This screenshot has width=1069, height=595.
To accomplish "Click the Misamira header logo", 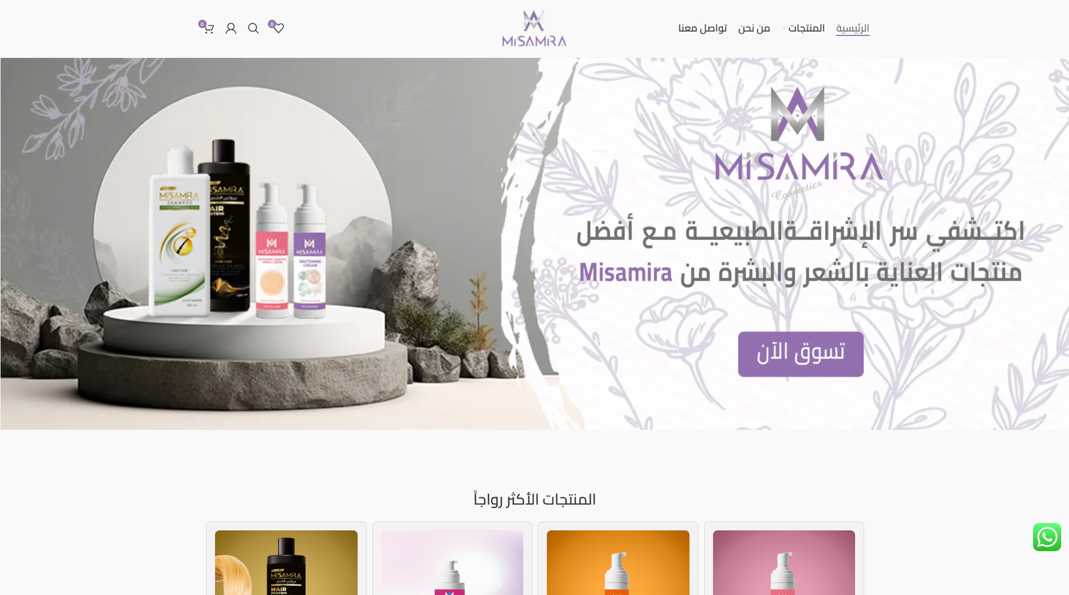I will pyautogui.click(x=534, y=29).
